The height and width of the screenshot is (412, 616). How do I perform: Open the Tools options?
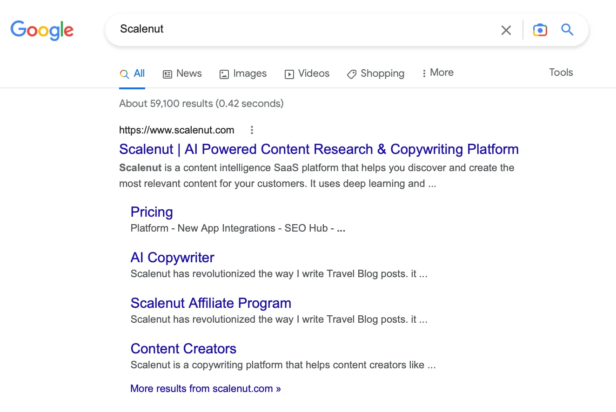561,73
